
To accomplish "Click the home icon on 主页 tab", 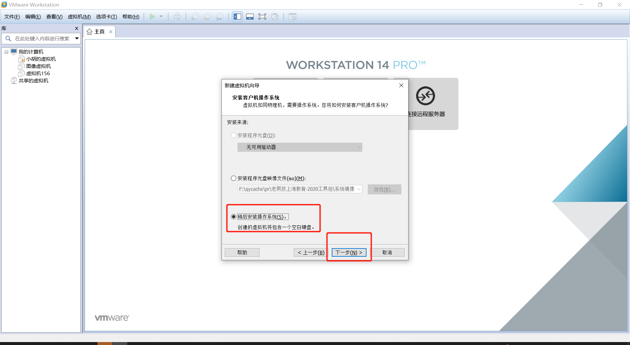I will point(90,32).
